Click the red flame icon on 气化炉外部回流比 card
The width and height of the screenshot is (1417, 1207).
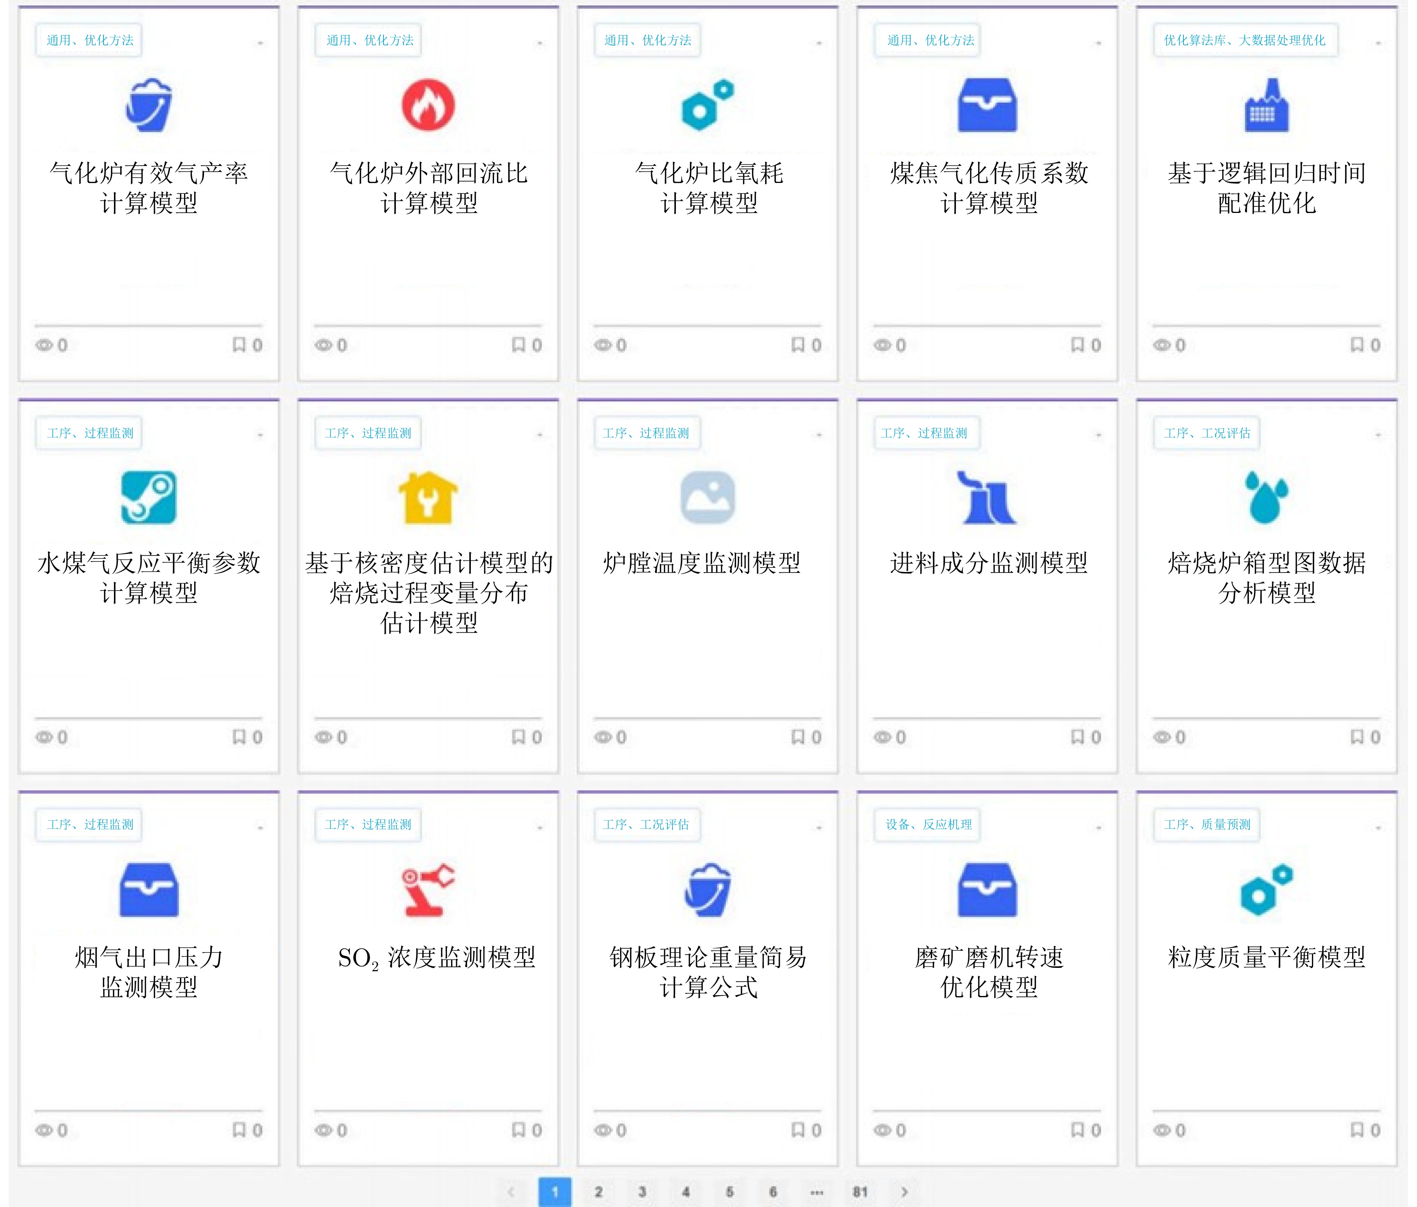[x=428, y=105]
